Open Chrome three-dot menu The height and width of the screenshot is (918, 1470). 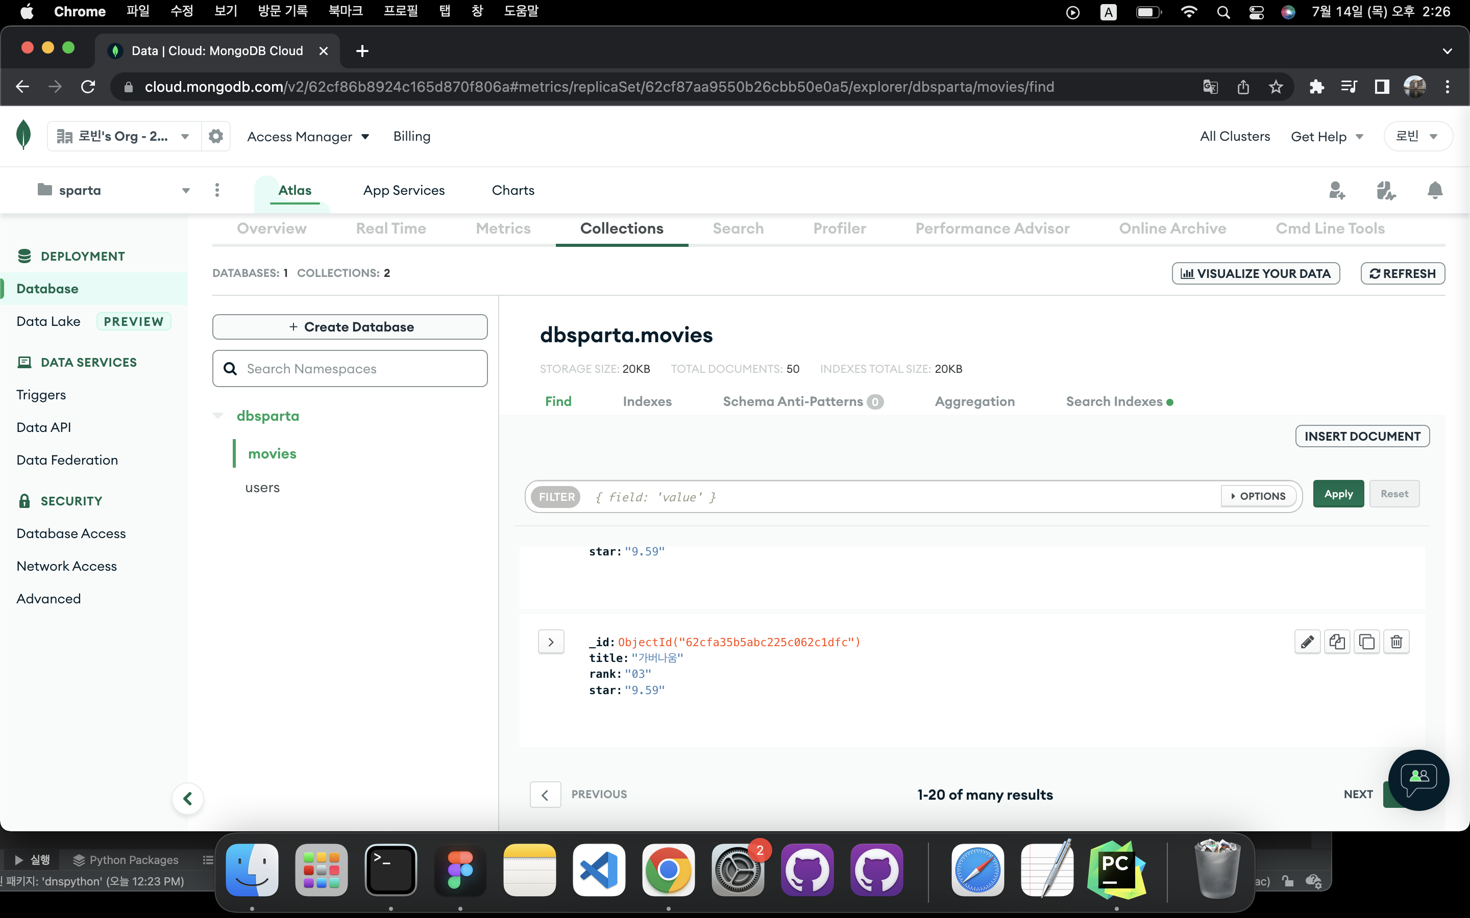(1448, 87)
